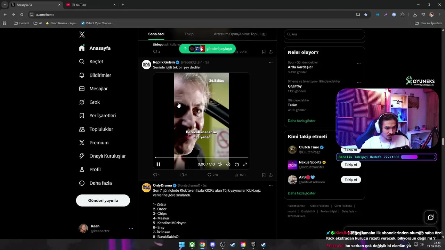Like the Replik Gelsin post with 278 likes
Screen dimensions: 445x250
click(x=212, y=175)
